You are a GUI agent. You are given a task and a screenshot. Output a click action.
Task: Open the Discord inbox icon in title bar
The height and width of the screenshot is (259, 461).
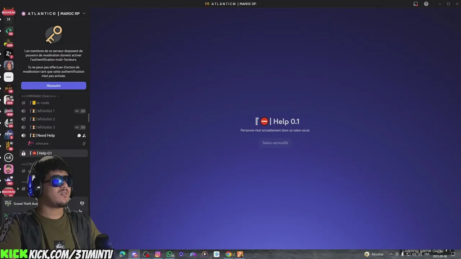tap(416, 4)
